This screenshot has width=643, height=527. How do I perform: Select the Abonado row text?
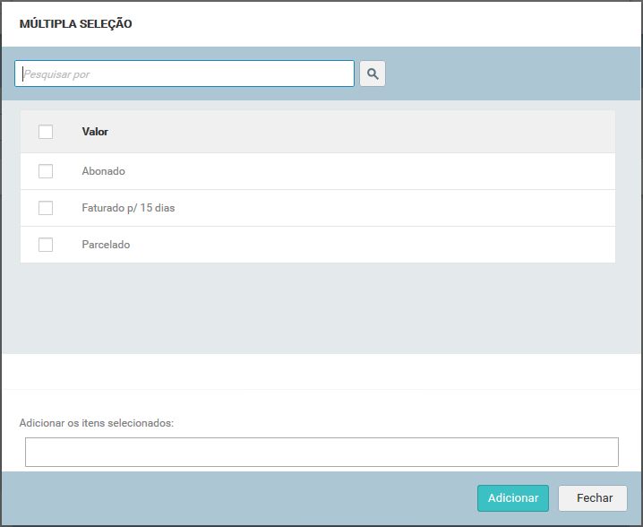tap(104, 171)
